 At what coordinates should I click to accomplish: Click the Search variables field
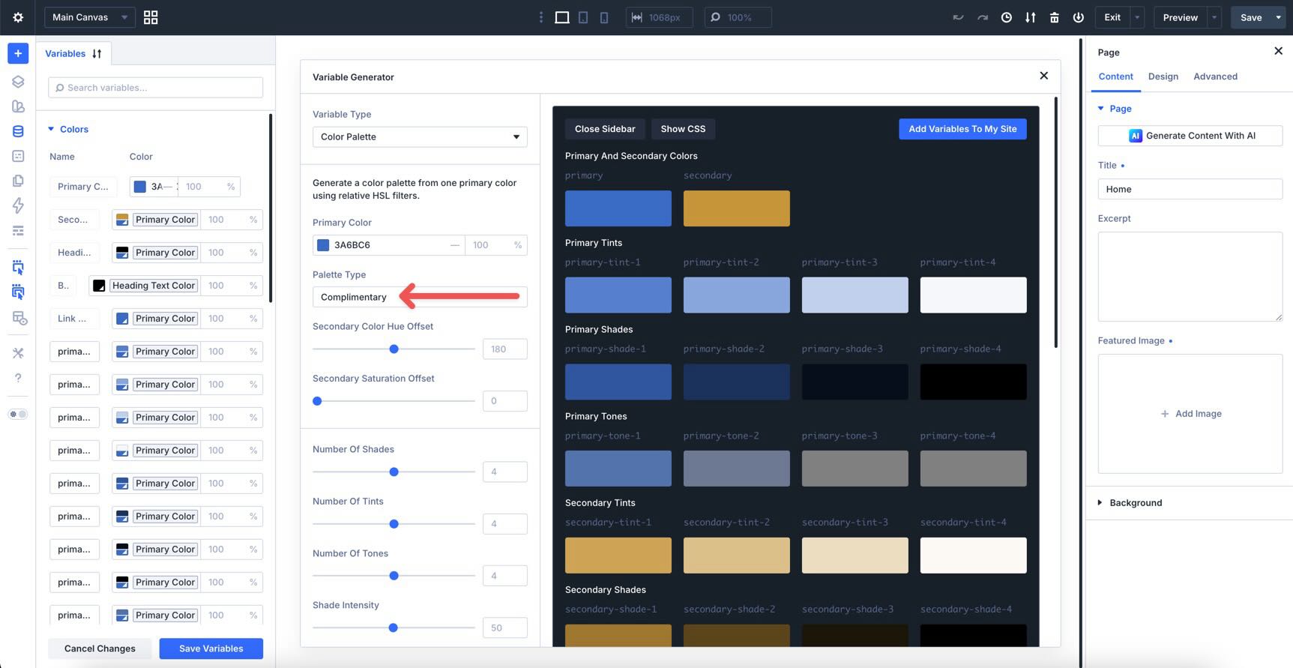(155, 88)
